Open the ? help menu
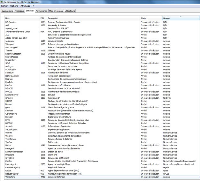The image size is (200, 181). [33, 6]
